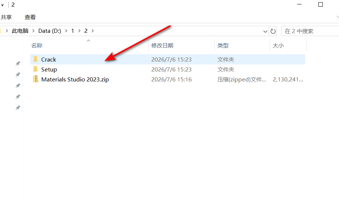Select the Materials Studio 2023.zip archive icon

pos(36,79)
